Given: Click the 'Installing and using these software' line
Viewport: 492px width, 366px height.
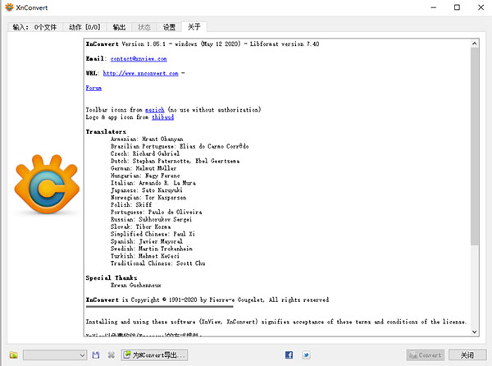Looking at the screenshot, I should pos(276,322).
